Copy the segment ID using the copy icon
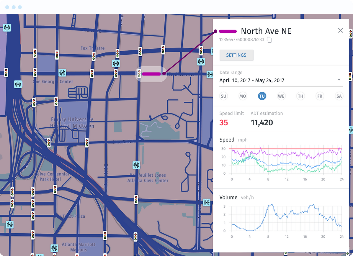The image size is (353, 256). point(269,40)
